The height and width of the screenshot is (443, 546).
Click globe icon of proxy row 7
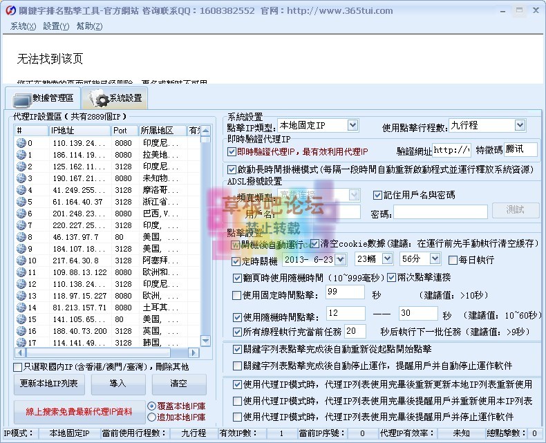click(21, 225)
